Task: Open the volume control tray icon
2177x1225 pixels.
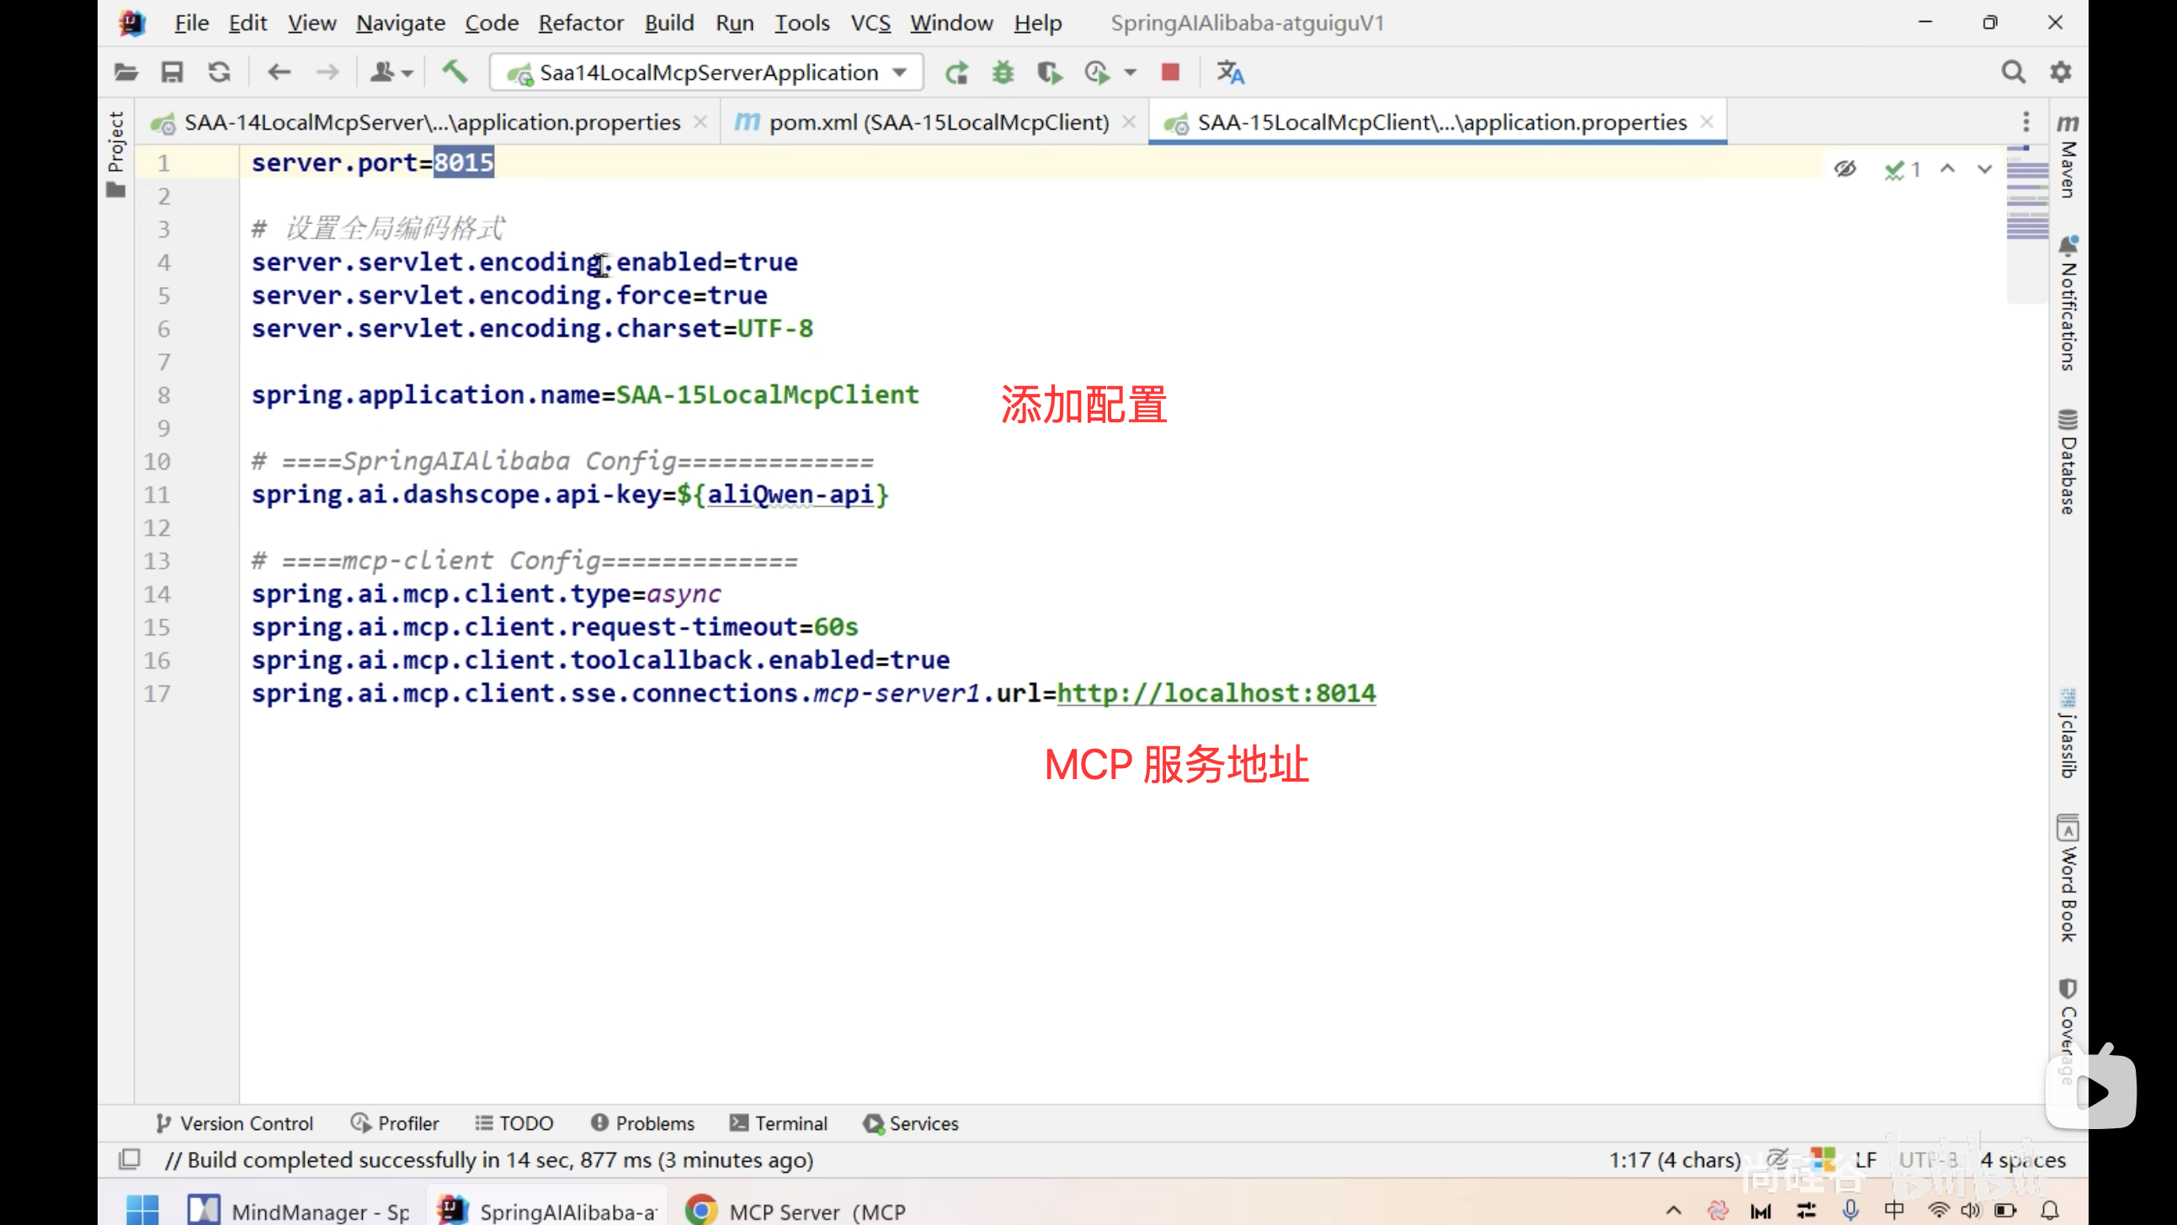Action: (1970, 1210)
